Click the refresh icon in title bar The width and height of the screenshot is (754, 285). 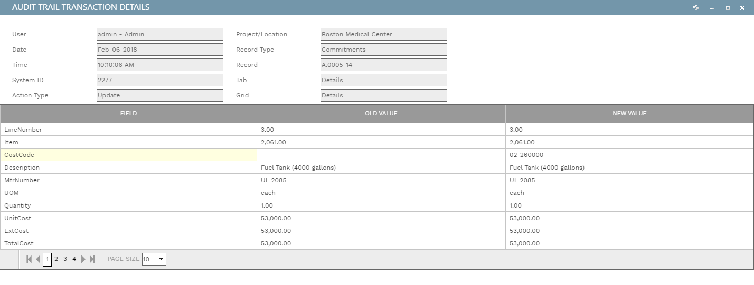click(696, 8)
